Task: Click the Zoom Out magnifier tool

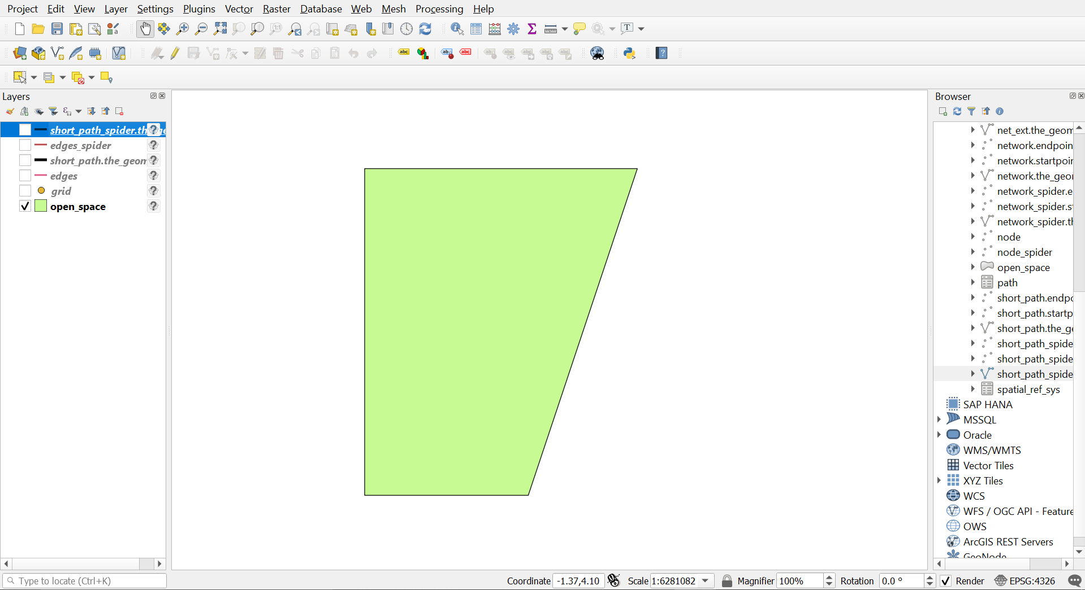Action: [x=201, y=29]
